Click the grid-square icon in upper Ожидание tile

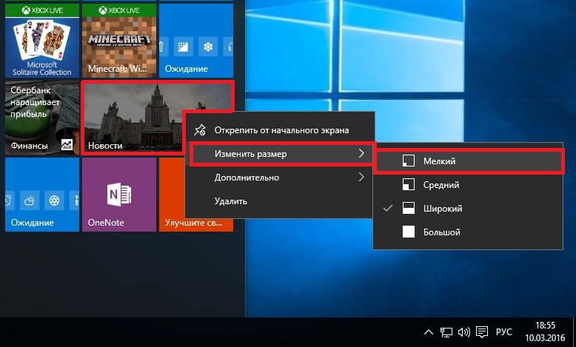(183, 47)
